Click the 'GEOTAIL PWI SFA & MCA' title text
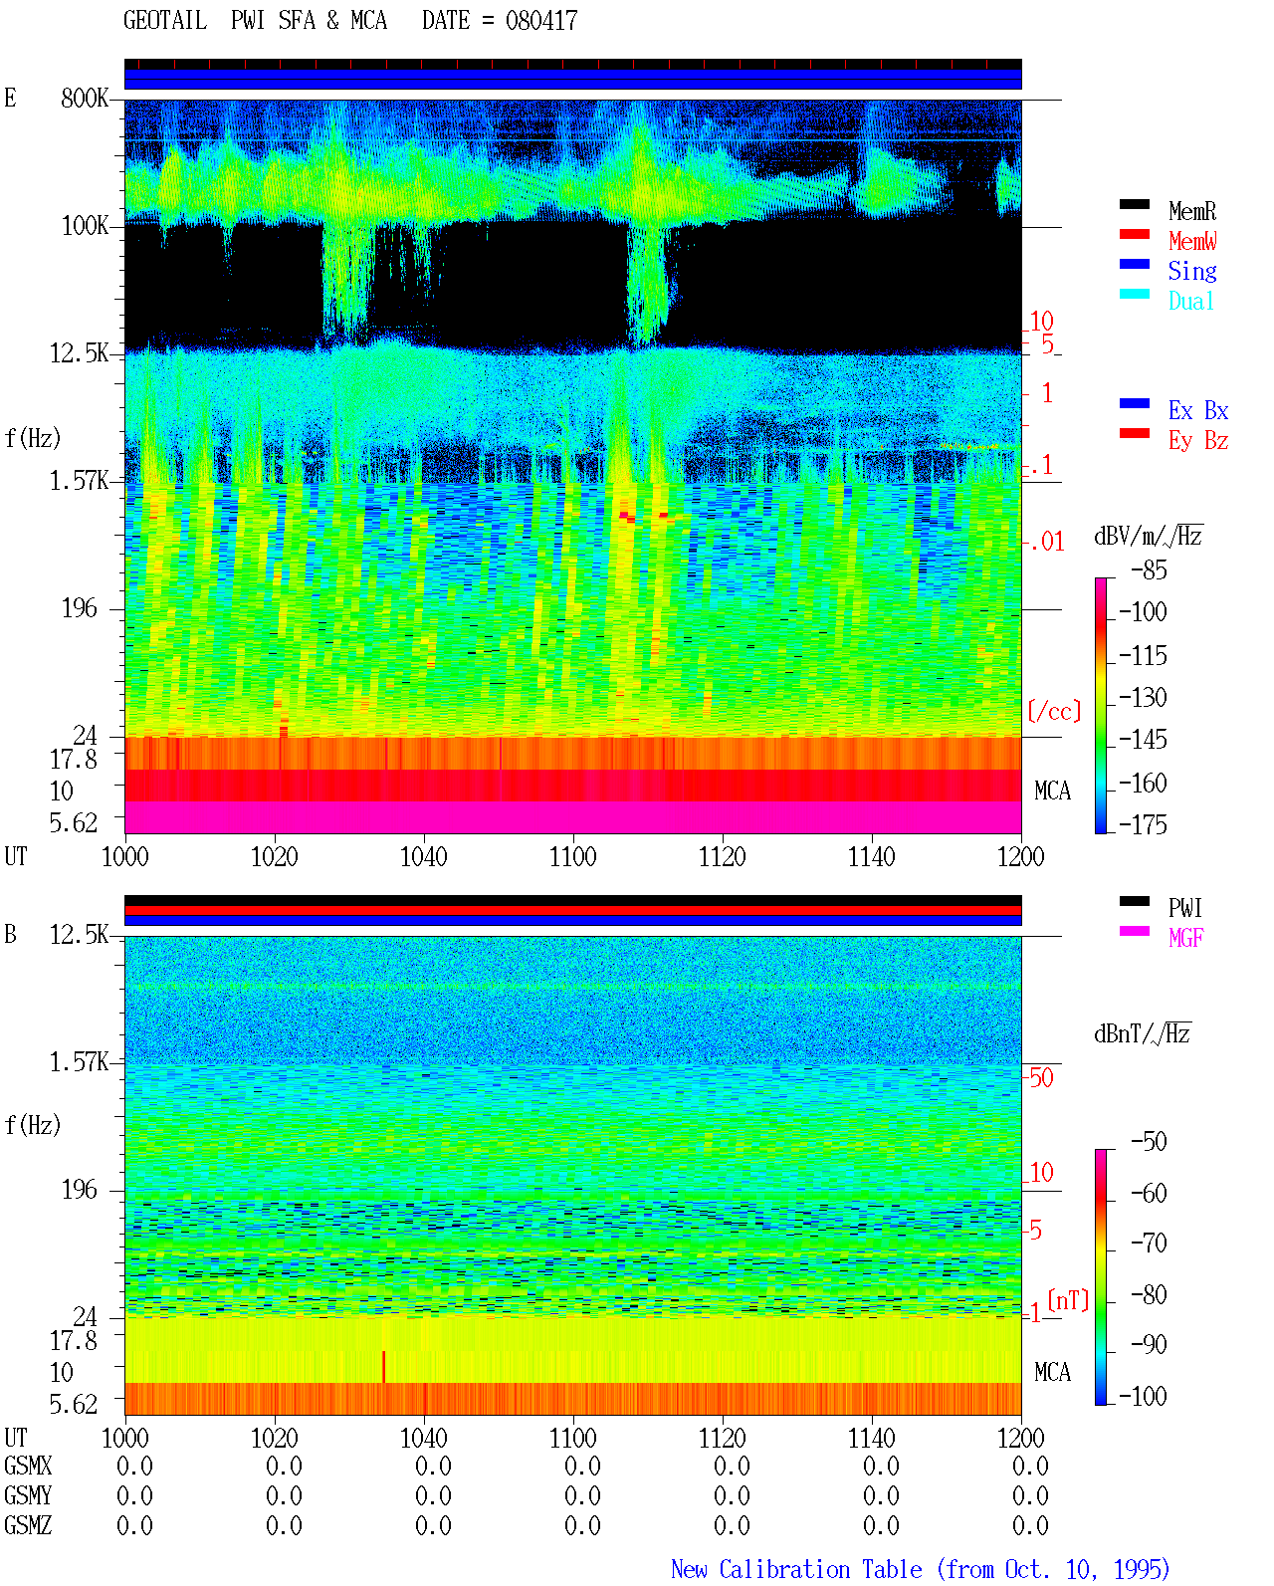 [x=256, y=21]
